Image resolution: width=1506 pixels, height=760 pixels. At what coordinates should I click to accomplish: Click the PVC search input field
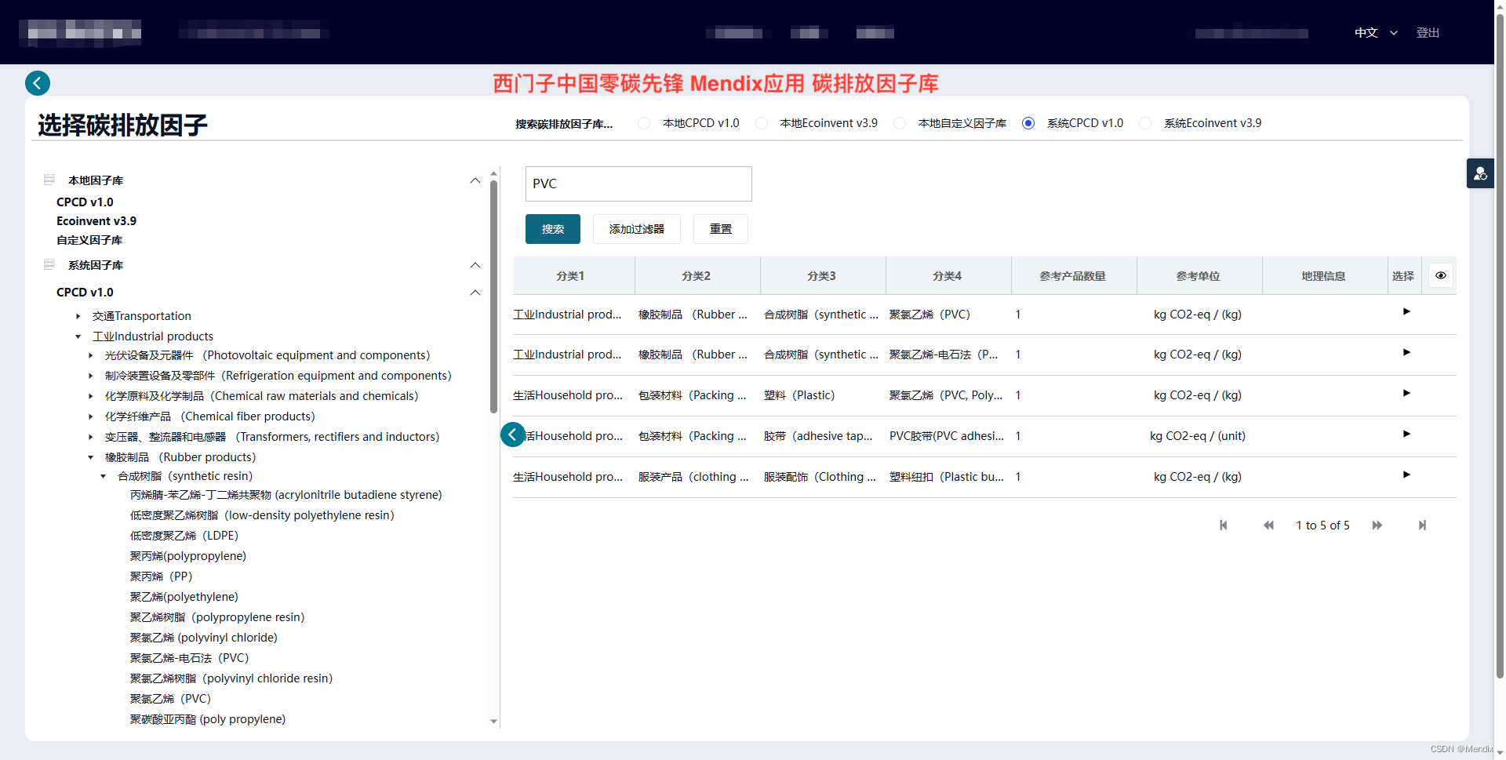[638, 184]
